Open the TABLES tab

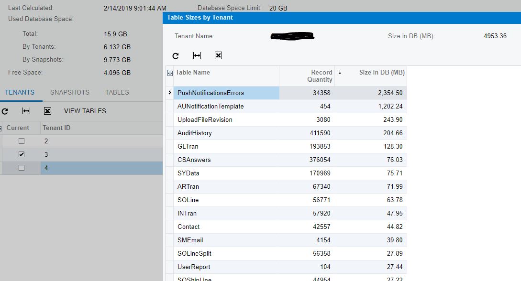(x=117, y=92)
